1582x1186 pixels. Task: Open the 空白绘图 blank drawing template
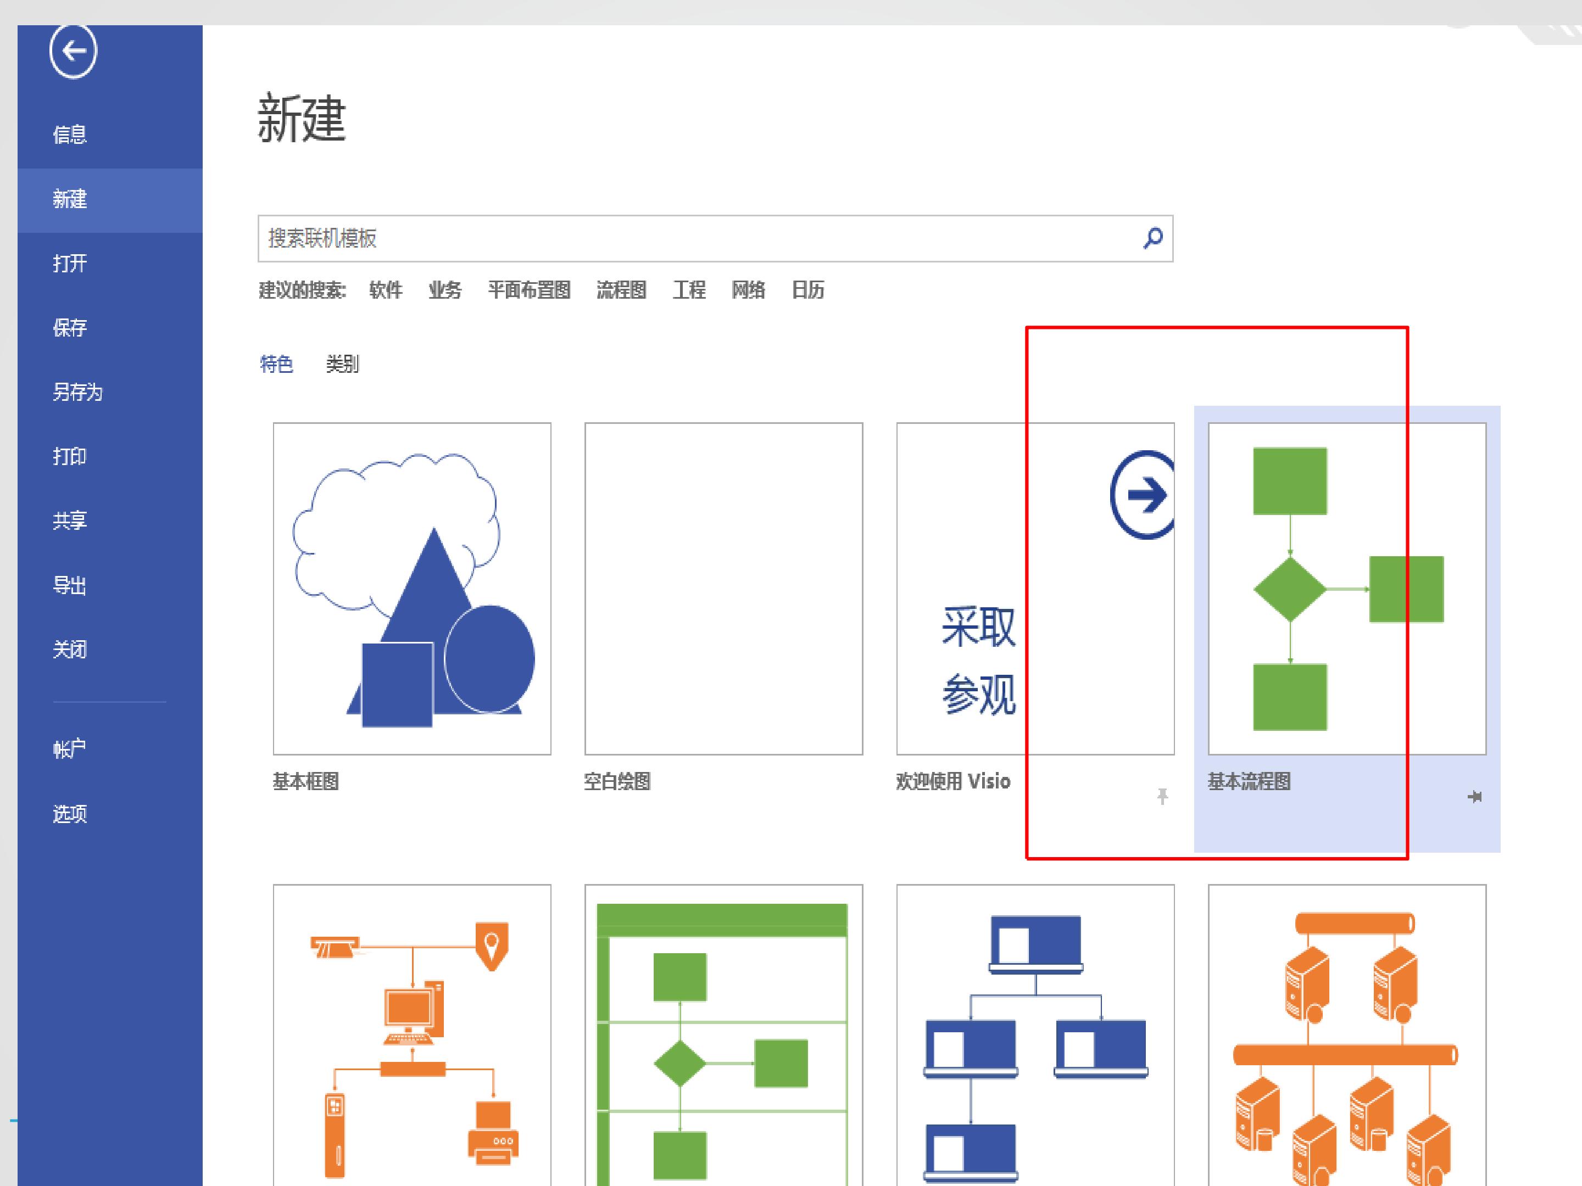pos(723,588)
